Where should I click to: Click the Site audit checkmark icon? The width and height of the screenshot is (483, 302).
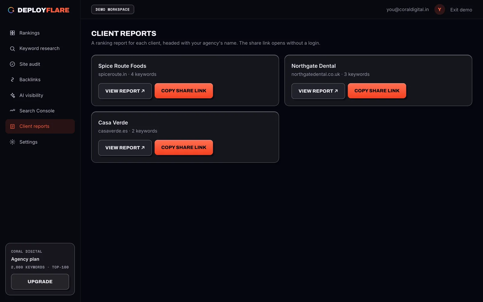[x=12, y=64]
